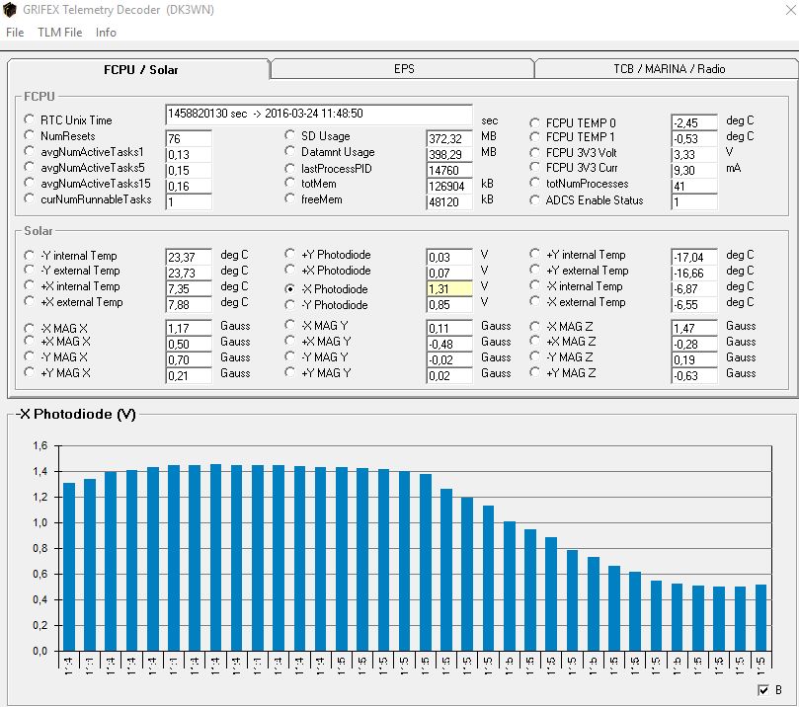799x707 pixels.
Task: Close the Telemetry Decoder window
Action: point(790,9)
